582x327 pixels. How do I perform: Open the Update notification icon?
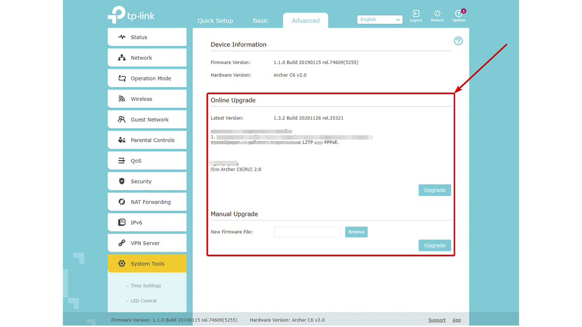tap(459, 14)
